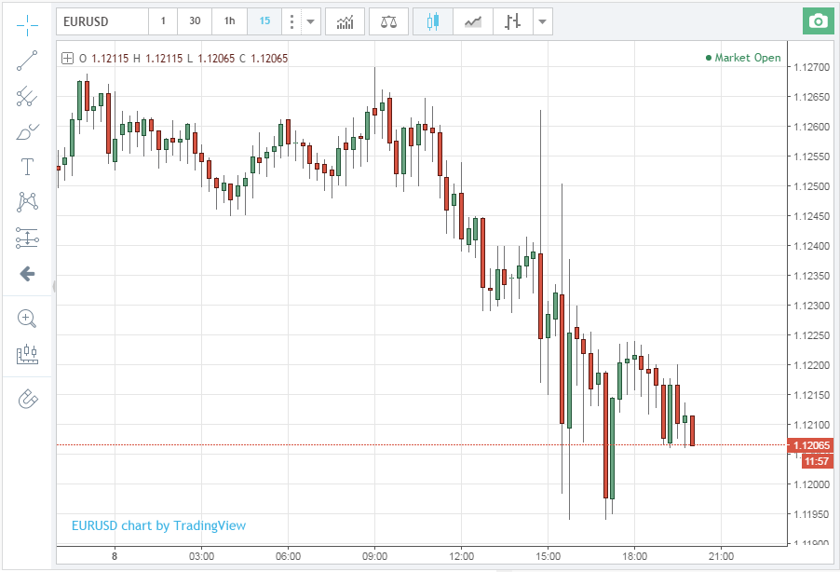Screen dimensions: 840x572
Task: Click the back arrow icon
Action: [27, 274]
